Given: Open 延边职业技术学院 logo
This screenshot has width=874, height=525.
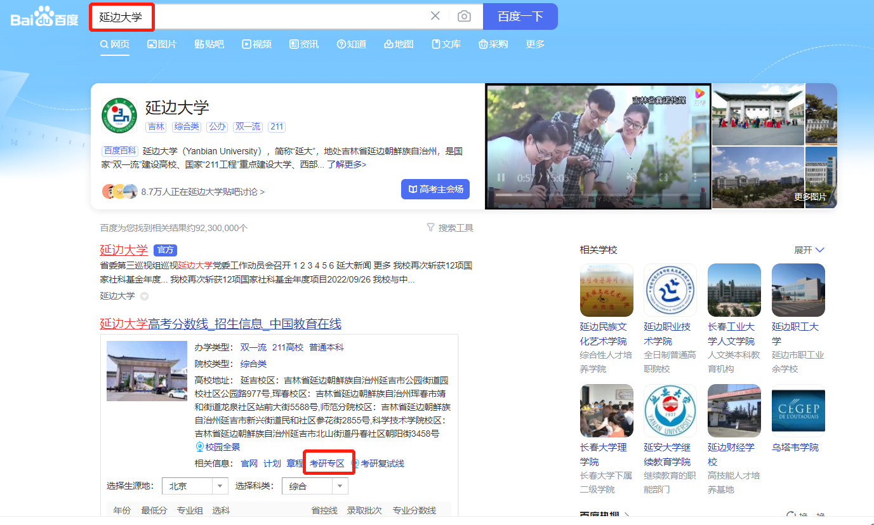Looking at the screenshot, I should click(x=670, y=290).
